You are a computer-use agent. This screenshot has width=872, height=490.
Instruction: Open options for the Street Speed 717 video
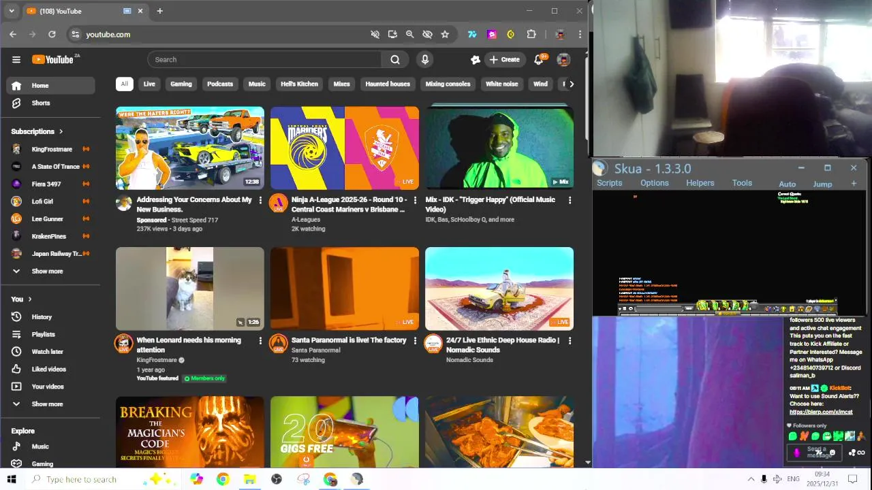coord(260,200)
